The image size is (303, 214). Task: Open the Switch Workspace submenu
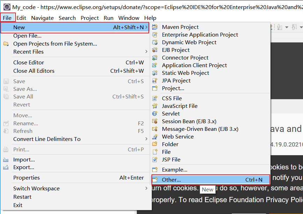36,188
